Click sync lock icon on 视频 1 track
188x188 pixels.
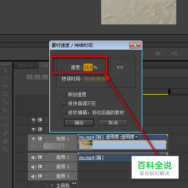(40, 139)
